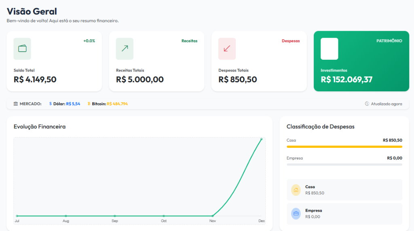Image resolution: width=414 pixels, height=231 pixels.
Task: Click the green up-right arrow Receitas icon
Action: coord(125,48)
